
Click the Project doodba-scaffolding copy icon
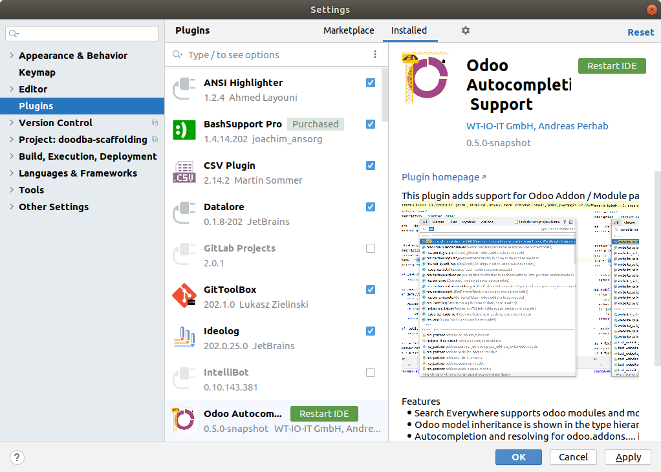(155, 140)
